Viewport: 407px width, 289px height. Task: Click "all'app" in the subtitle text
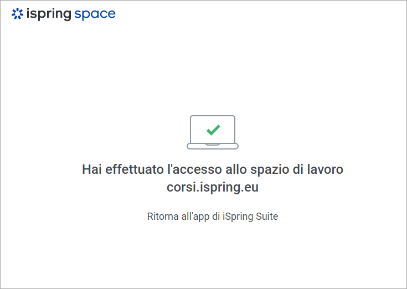pyautogui.click(x=195, y=216)
